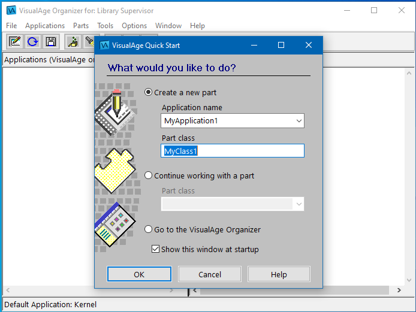Click the edit pencil toolbar icon
Image resolution: width=416 pixels, height=312 pixels.
point(14,41)
